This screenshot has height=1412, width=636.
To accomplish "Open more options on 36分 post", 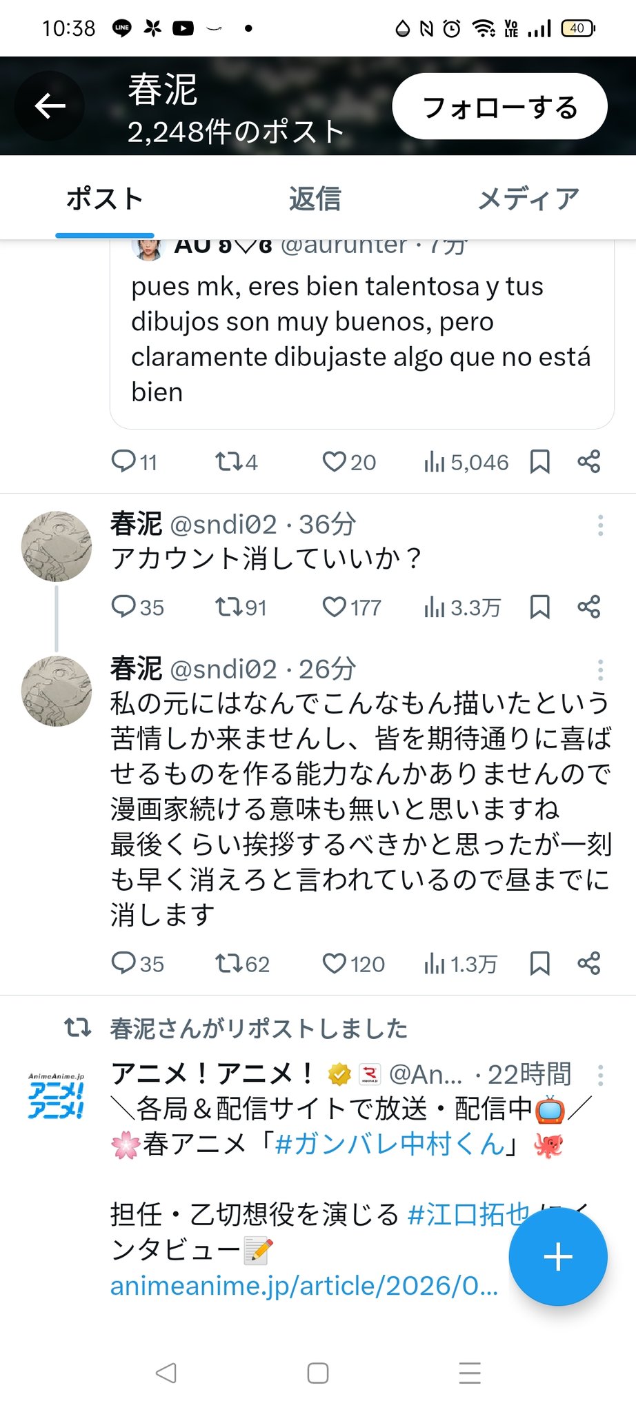I will (600, 525).
